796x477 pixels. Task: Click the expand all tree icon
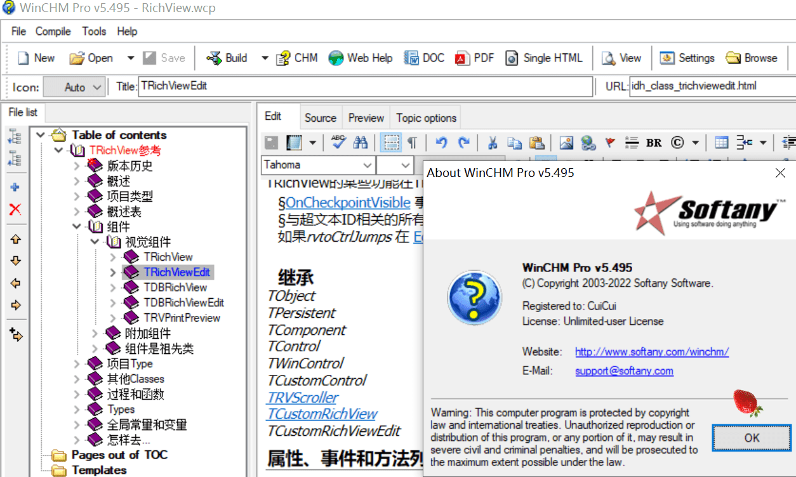[x=15, y=136]
